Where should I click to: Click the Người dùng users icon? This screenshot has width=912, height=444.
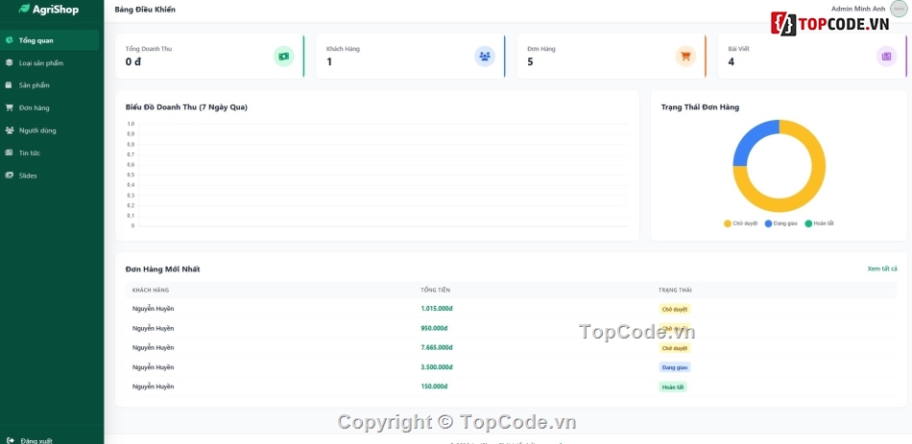pyautogui.click(x=9, y=130)
